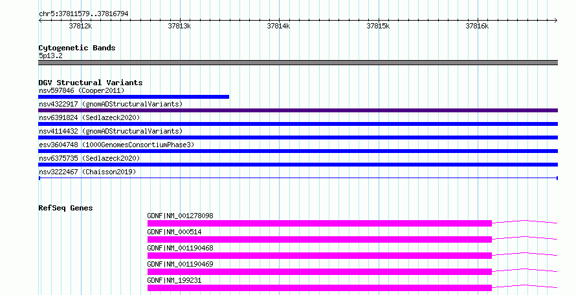Click the chr5:37811579..37816794 coordinate label
The image size is (576, 295).
click(83, 14)
